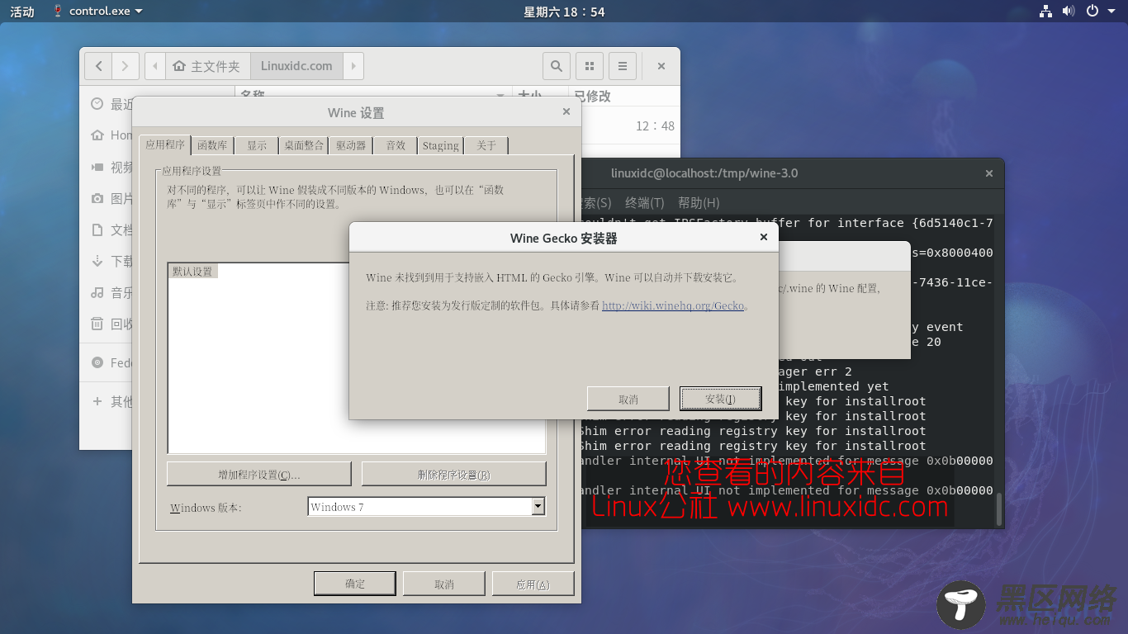Click 取消 in Wine settings
1128x634 pixels.
(x=444, y=584)
